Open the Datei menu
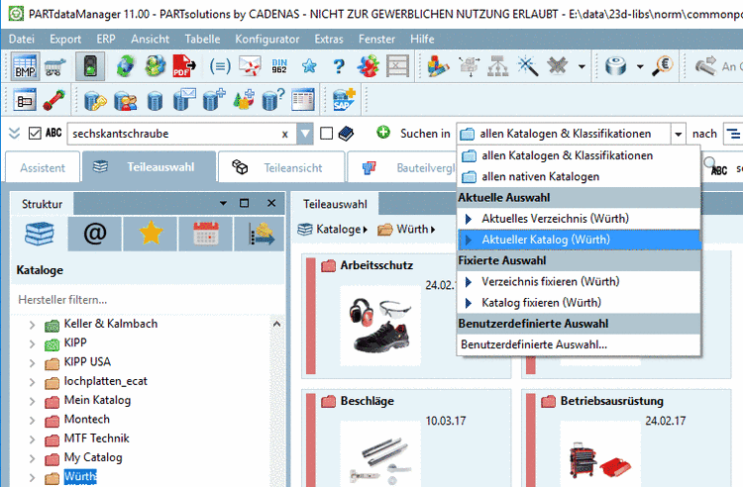This screenshot has height=487, width=743. [x=22, y=39]
